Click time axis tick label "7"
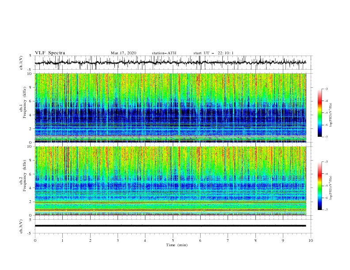 [228, 240]
